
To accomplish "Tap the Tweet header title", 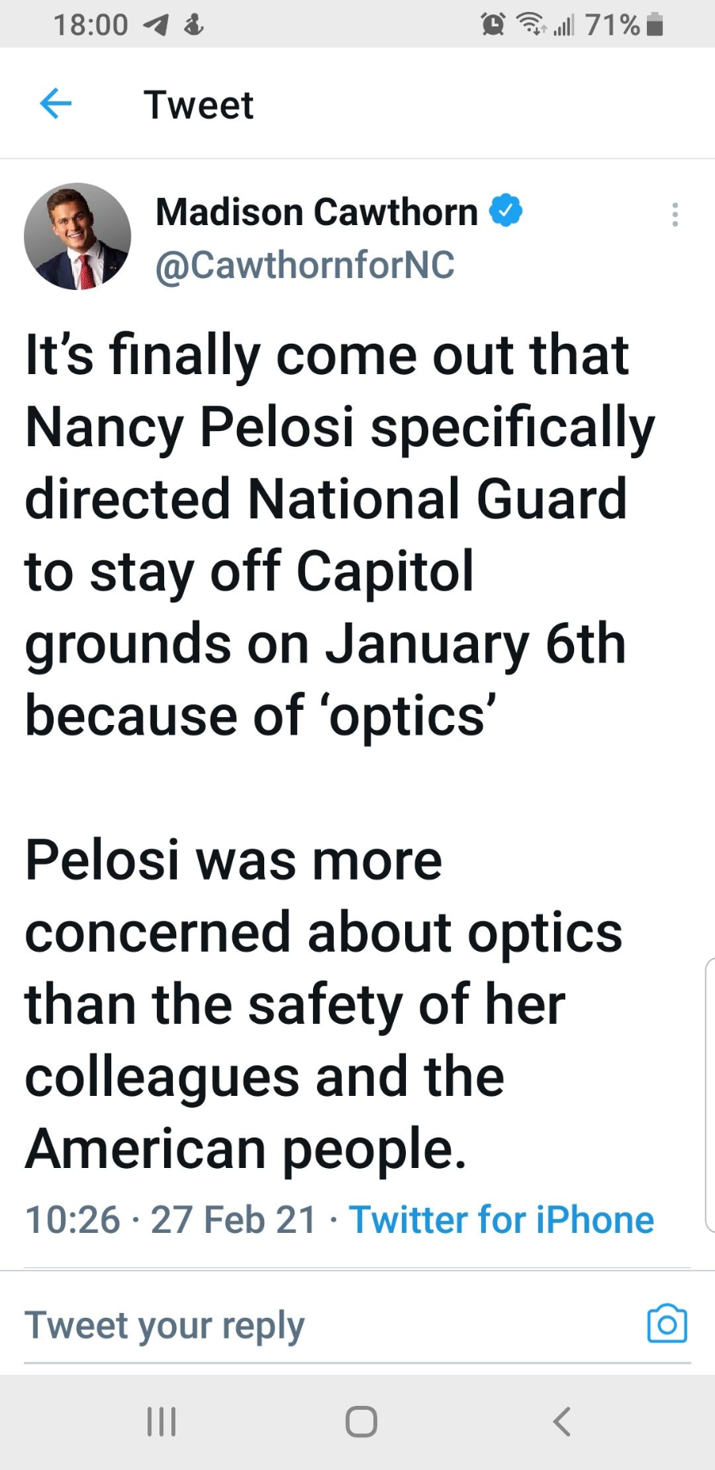I will (199, 105).
